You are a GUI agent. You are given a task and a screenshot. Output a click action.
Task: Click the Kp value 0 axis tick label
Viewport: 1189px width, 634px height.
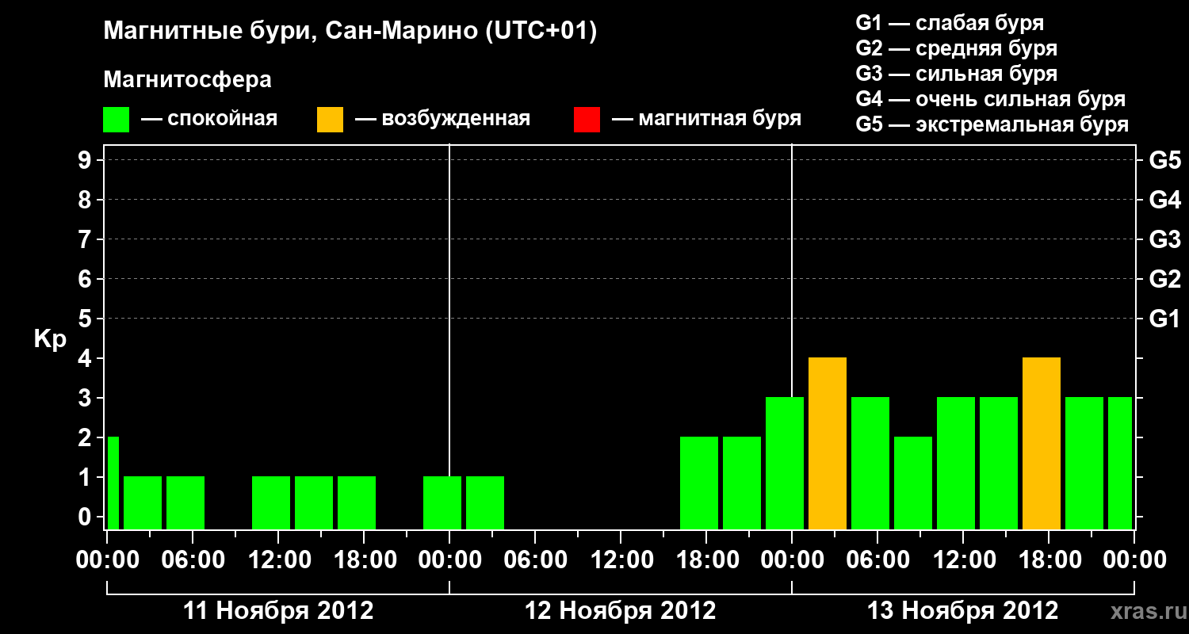coord(86,517)
